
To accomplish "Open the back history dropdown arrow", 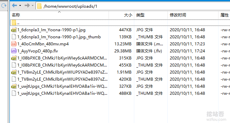I will click(20, 5).
